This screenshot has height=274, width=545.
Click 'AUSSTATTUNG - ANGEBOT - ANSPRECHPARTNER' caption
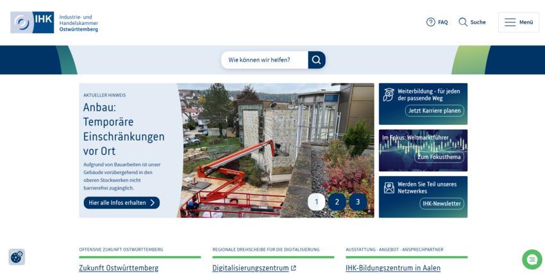point(394,250)
